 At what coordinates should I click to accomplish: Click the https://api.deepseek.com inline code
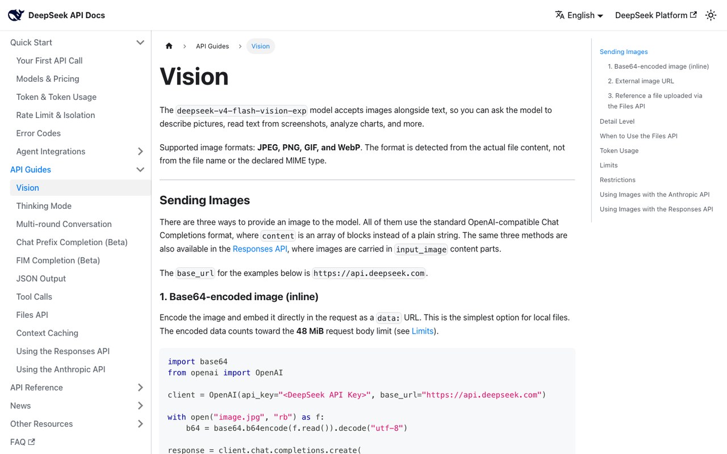[x=369, y=274]
